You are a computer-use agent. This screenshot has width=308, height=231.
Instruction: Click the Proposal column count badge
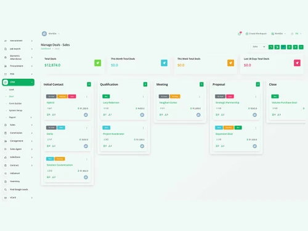[258, 84]
